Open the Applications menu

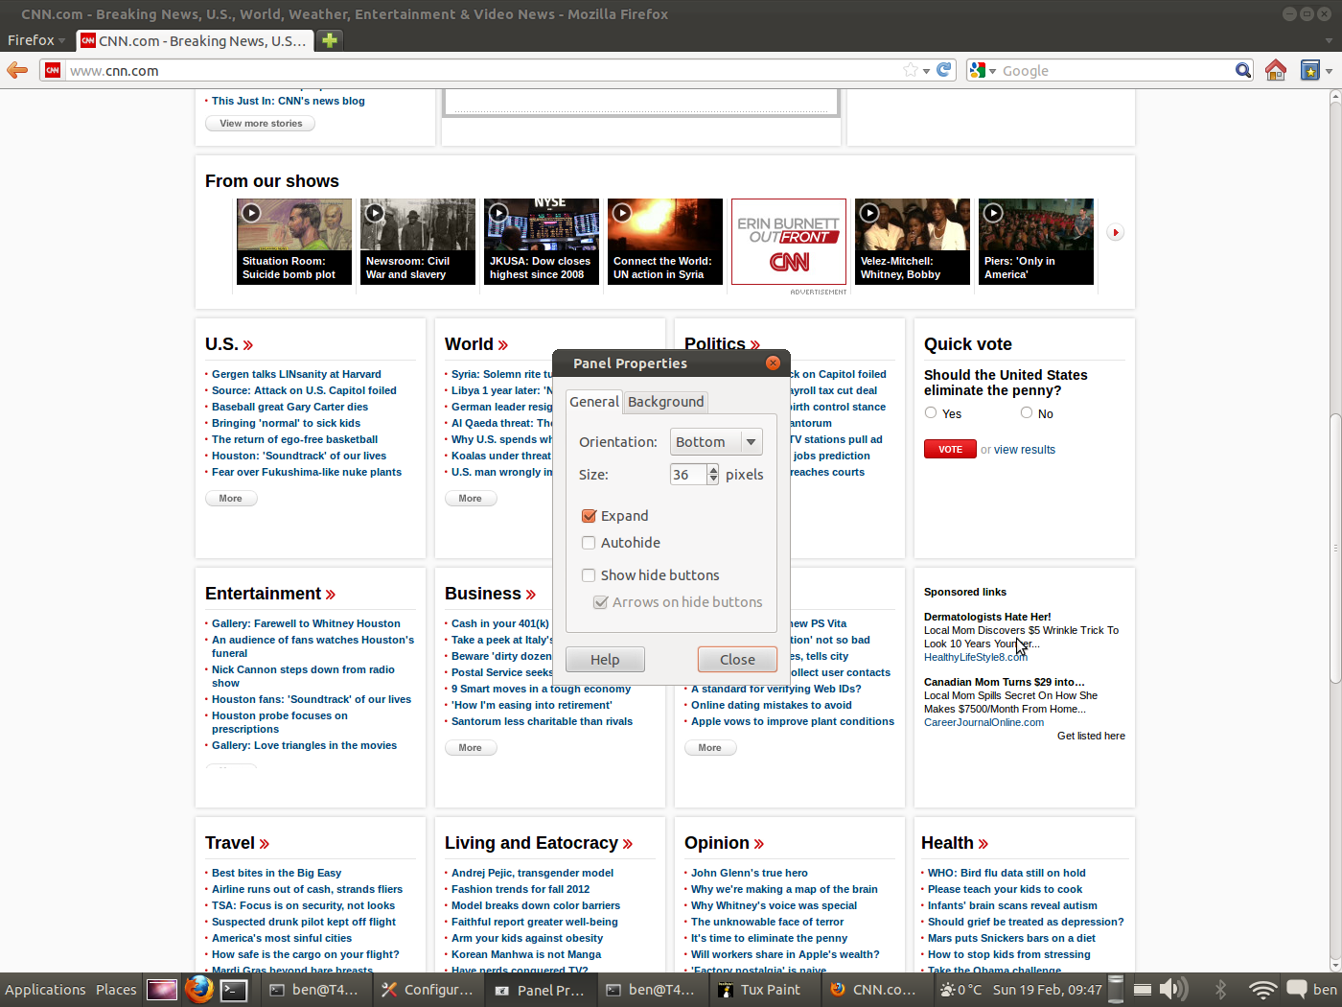coord(45,990)
